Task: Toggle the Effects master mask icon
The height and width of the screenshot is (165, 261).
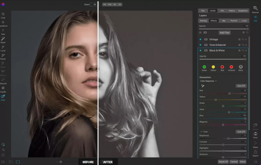Action: [x=205, y=32]
